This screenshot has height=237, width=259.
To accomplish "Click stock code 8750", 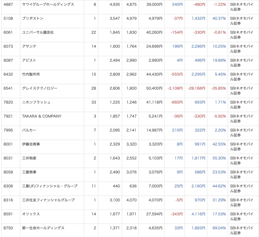I will tap(8, 228).
